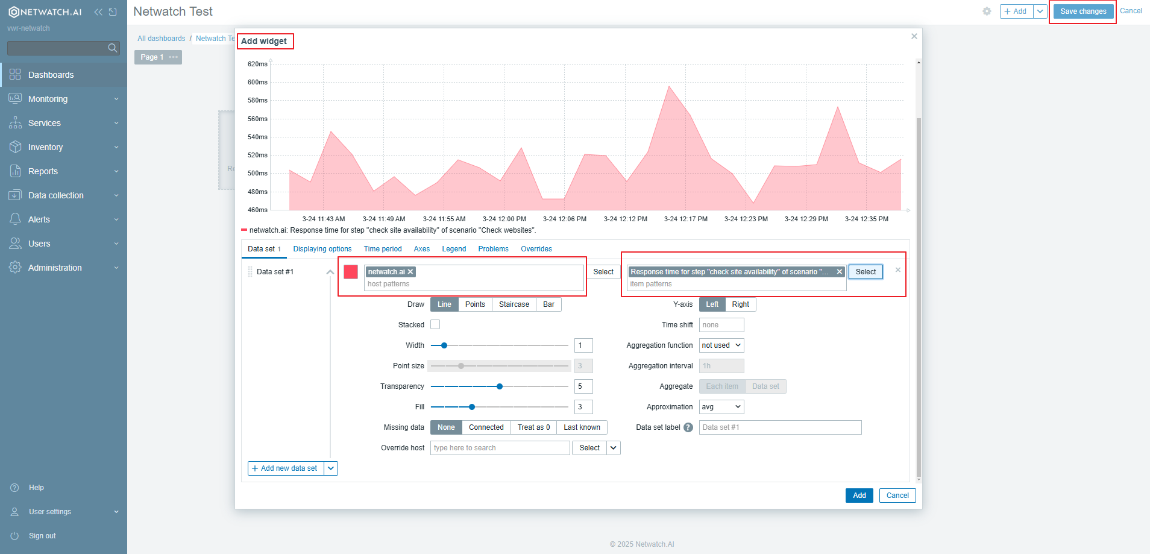
Task: Set Missing data to Connected
Action: click(x=486, y=427)
